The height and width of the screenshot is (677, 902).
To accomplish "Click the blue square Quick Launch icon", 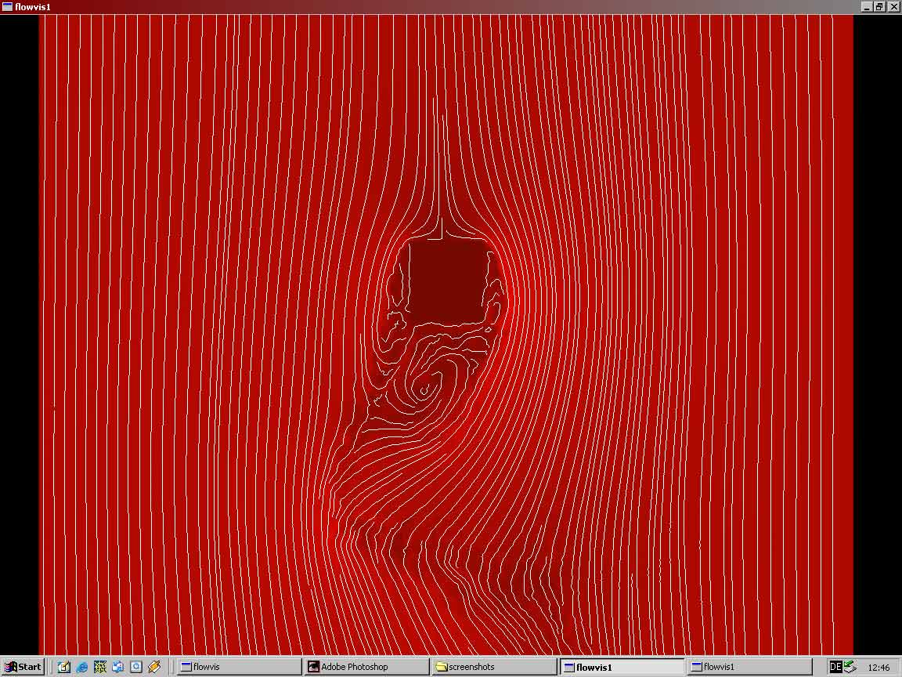I will tap(136, 667).
